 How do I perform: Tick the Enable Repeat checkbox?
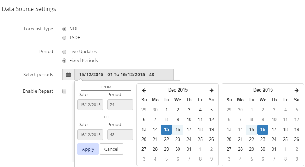tap(64, 91)
